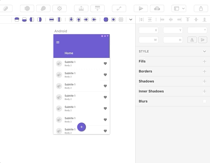Click the full-bleed purple fill icon
210x163 pixels.
point(106,20)
